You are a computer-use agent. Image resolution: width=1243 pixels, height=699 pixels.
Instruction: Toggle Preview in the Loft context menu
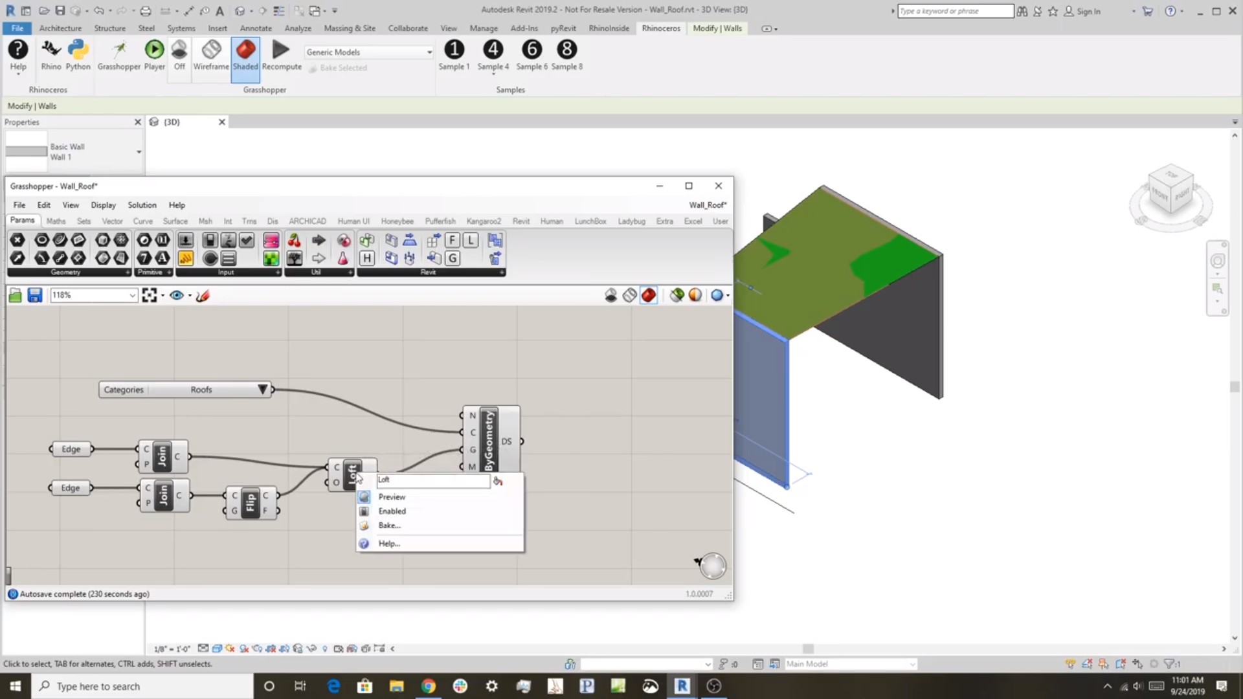[x=440, y=497]
